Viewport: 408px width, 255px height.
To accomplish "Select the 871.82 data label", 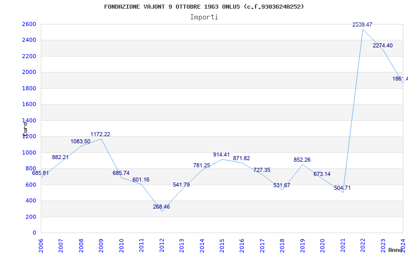I will pyautogui.click(x=241, y=158).
